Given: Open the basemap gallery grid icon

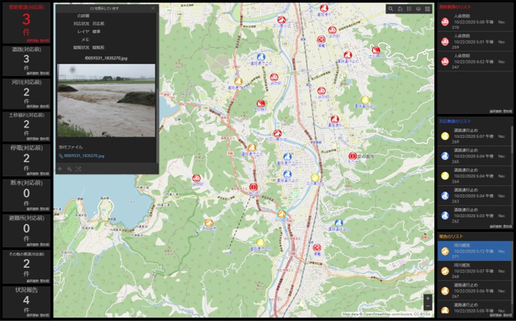Looking at the screenshot, I should [427, 9].
